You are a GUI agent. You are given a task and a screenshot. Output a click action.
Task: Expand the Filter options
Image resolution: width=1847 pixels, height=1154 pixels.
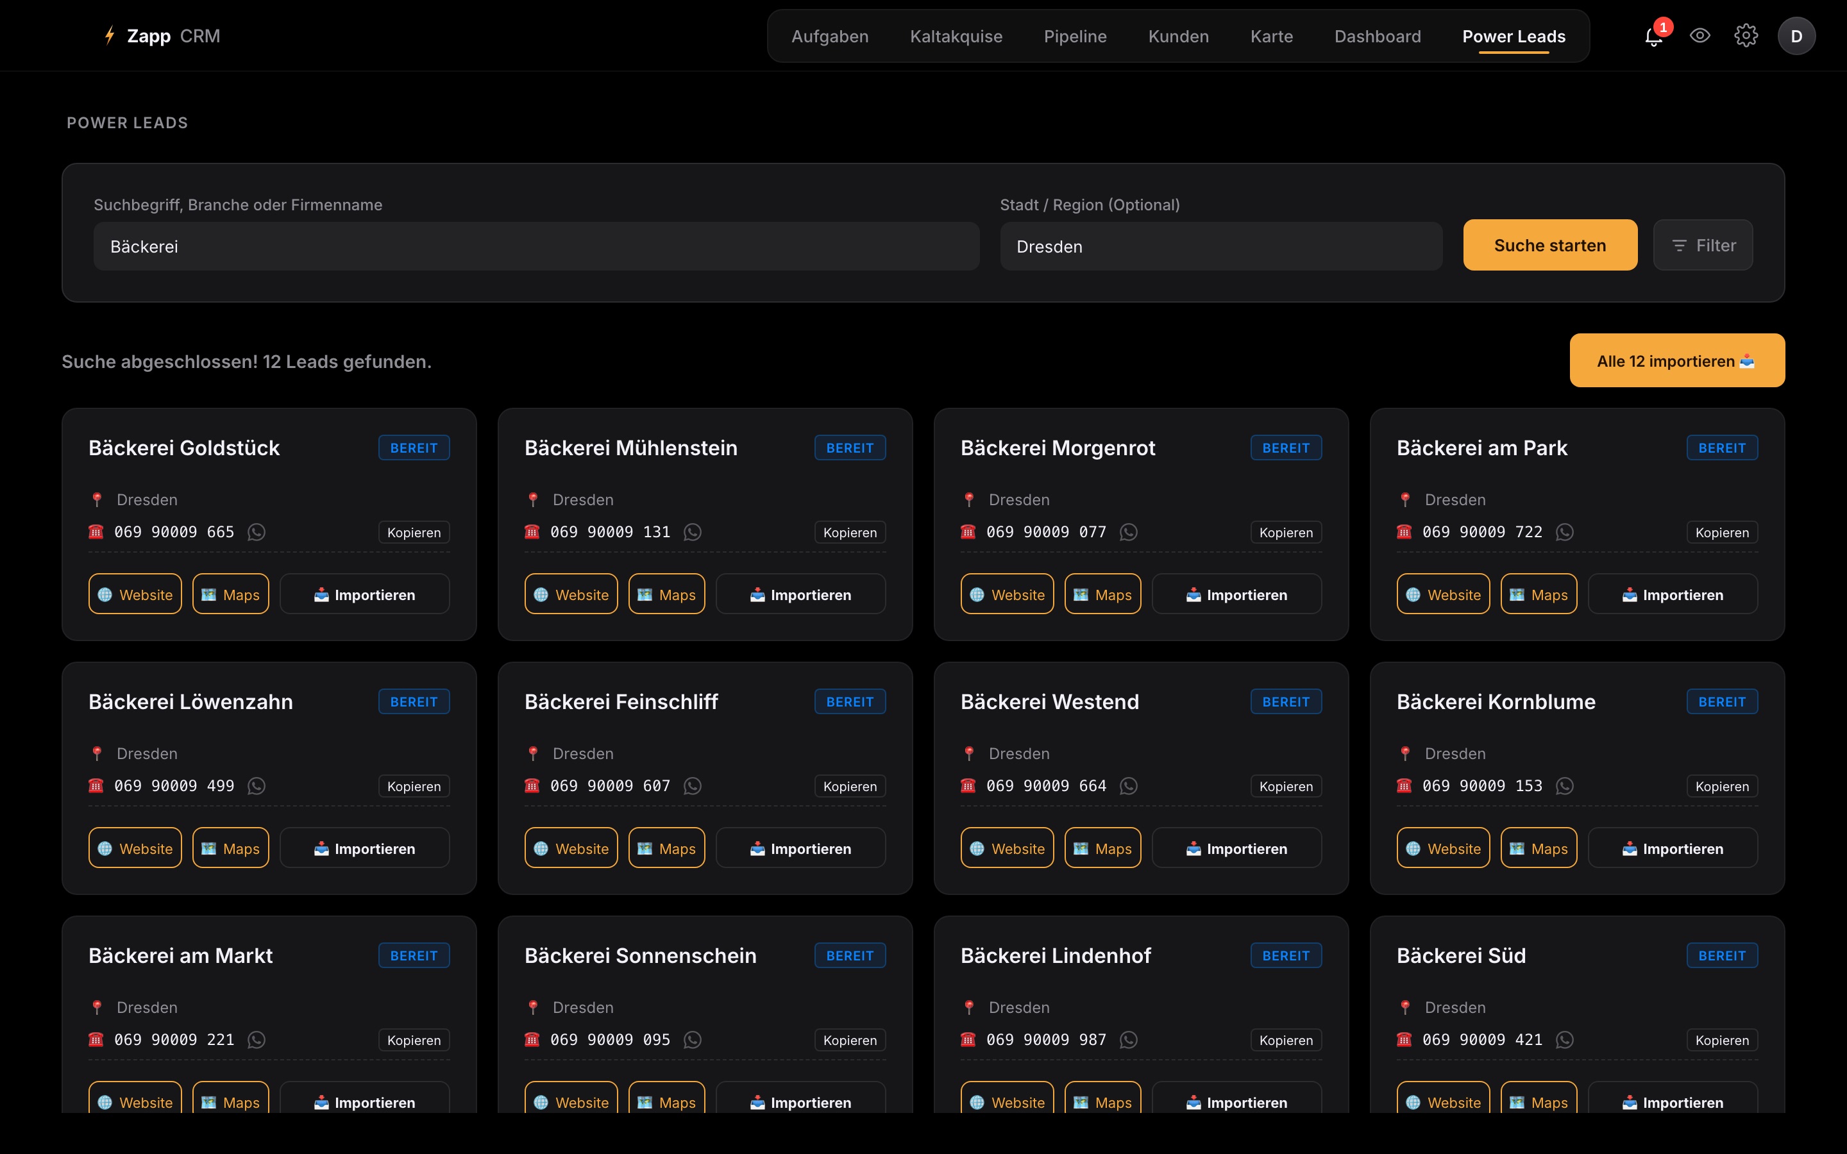point(1703,245)
